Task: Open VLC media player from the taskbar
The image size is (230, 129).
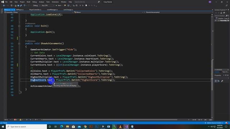Action: (x=120, y=126)
